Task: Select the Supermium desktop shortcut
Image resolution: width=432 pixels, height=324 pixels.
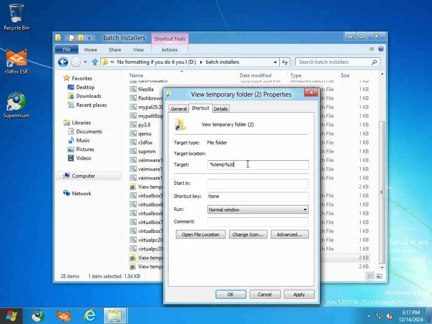Action: (x=16, y=105)
